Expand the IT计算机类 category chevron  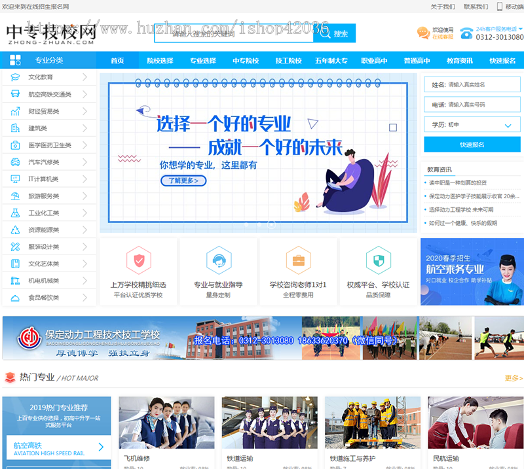[x=84, y=179]
